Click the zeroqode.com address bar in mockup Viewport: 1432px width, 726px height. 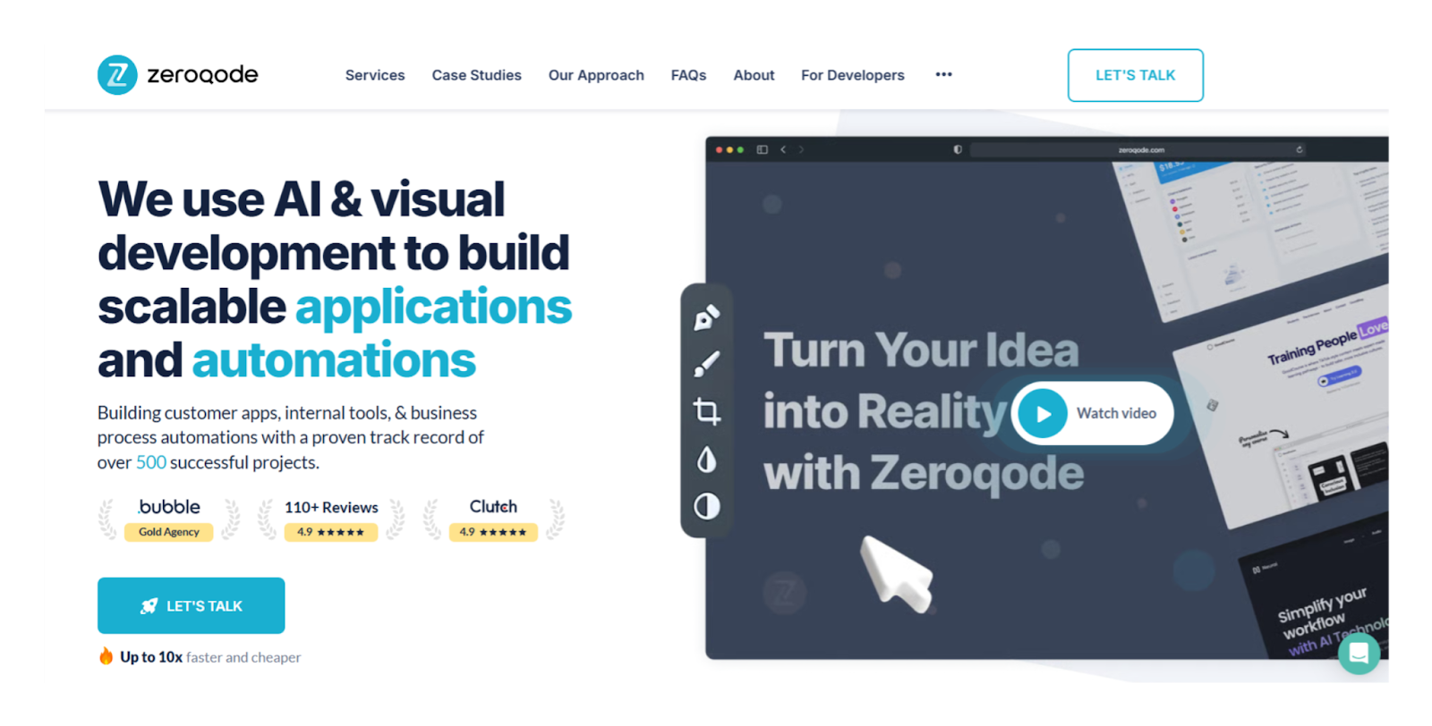[1138, 149]
